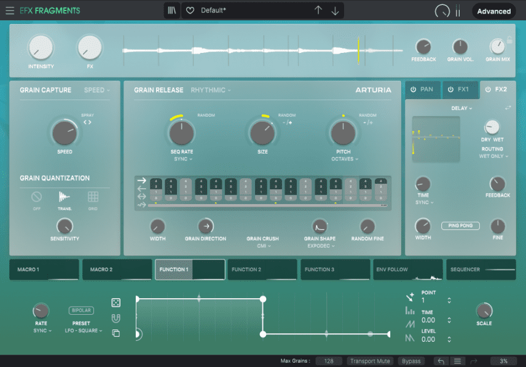526x367 pixels.
Task: Toggle the FX1 power icon
Action: 450,90
